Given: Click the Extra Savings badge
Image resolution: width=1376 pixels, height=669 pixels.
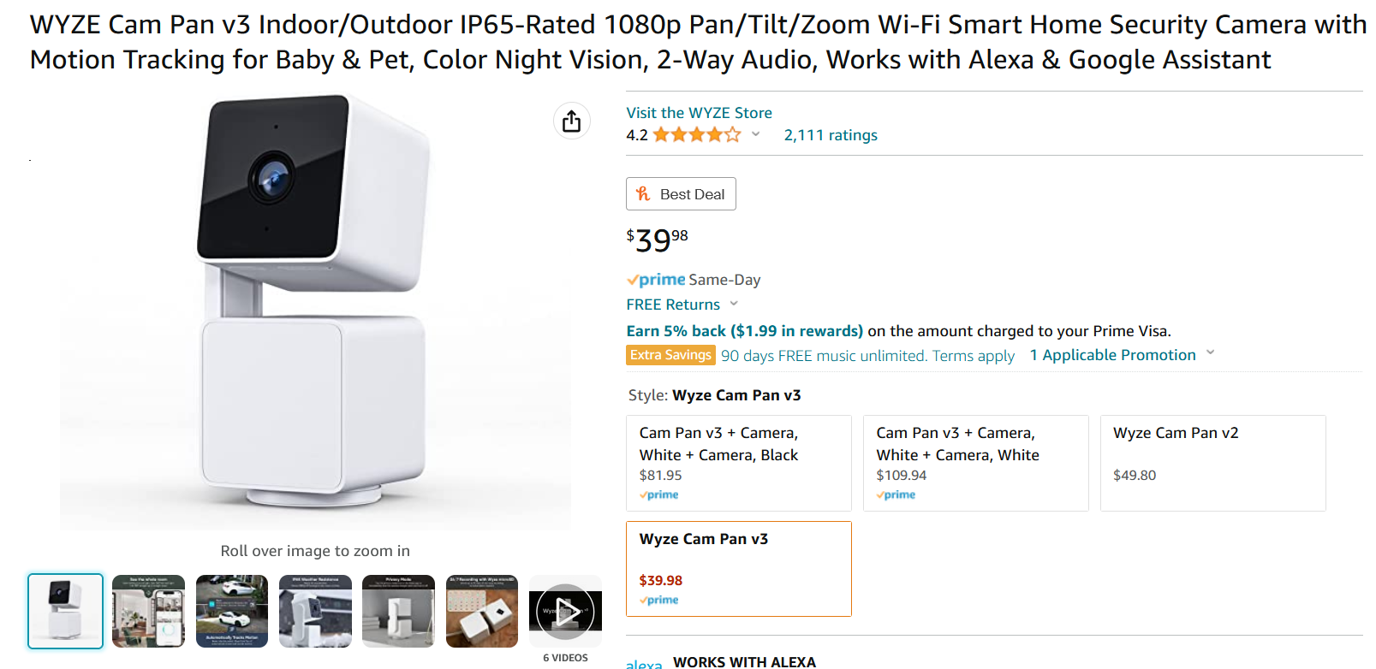Looking at the screenshot, I should 670,355.
